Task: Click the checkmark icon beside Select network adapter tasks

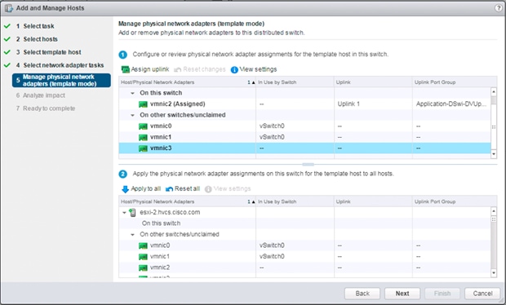Action: [x=7, y=65]
